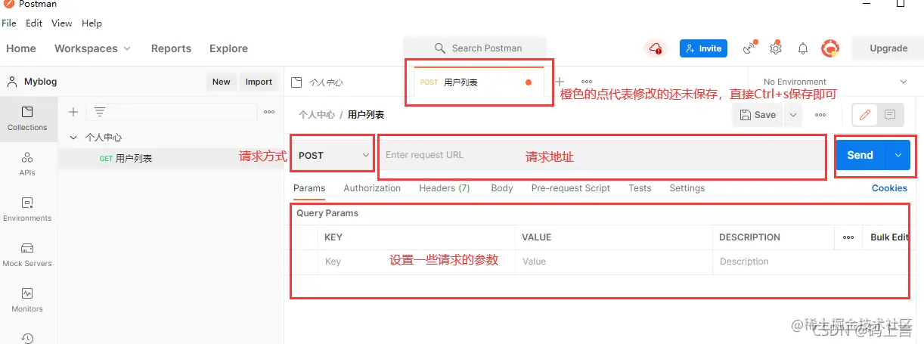Image resolution: width=924 pixels, height=344 pixels.
Task: Click the sidebar collection search field
Action: (x=172, y=112)
